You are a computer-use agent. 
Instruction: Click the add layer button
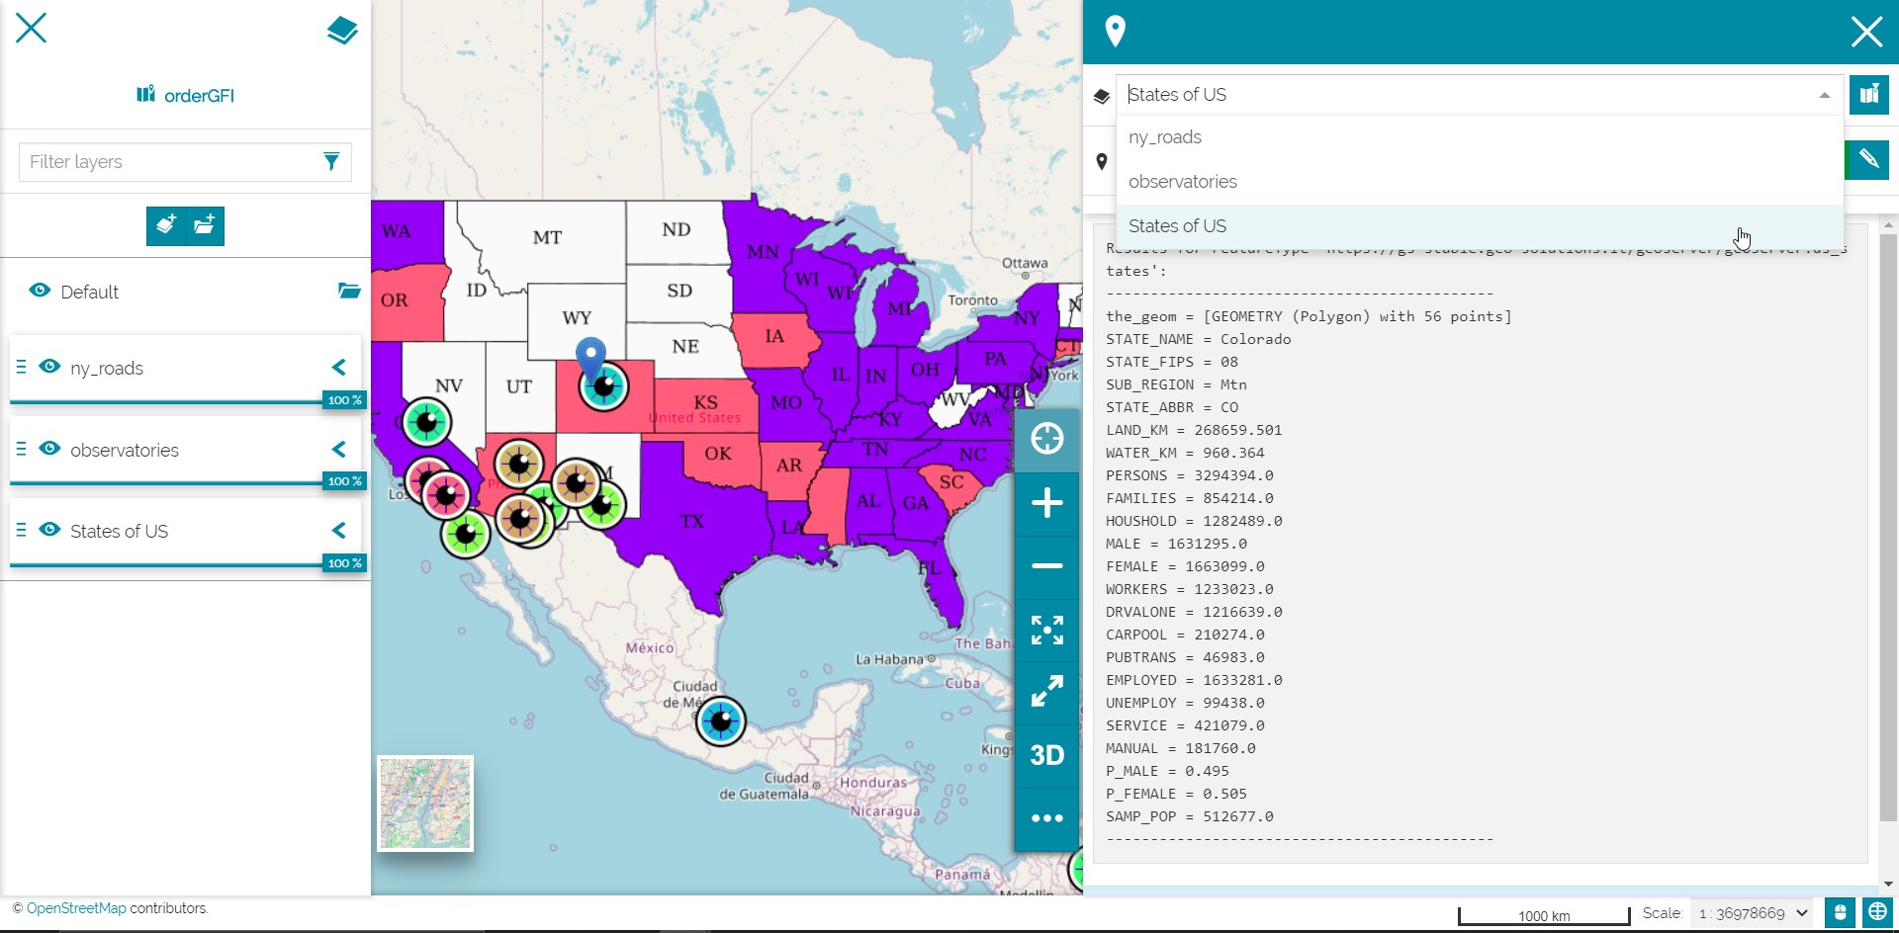click(166, 225)
